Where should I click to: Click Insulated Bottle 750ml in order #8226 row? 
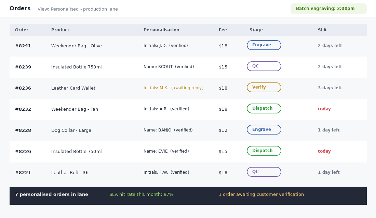[x=77, y=151]
